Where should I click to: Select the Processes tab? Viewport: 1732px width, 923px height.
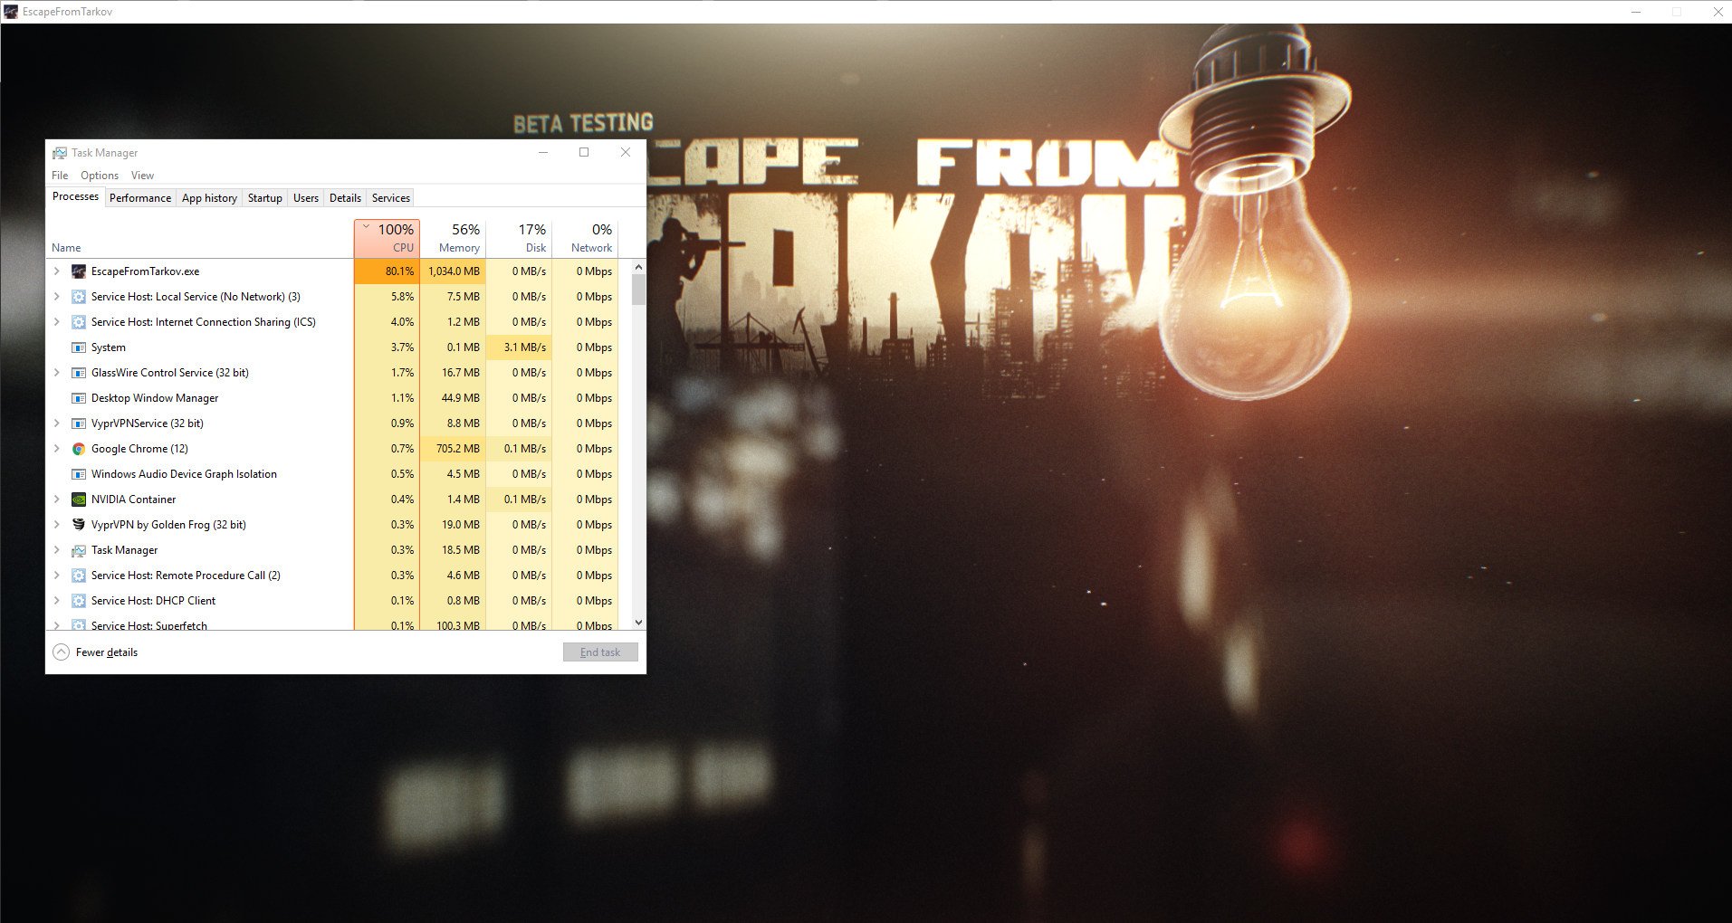click(75, 196)
